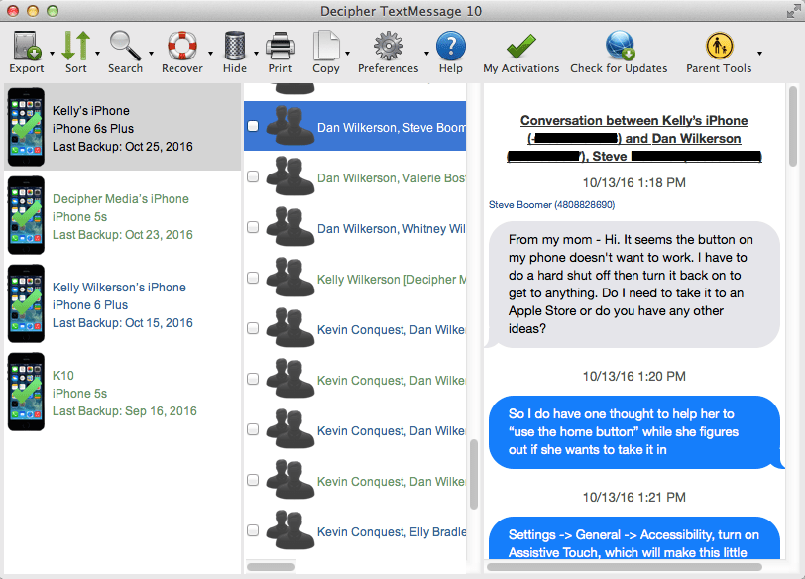Viewport: 805px width, 579px height.
Task: Click Check for Updates
Action: pyautogui.click(x=619, y=45)
